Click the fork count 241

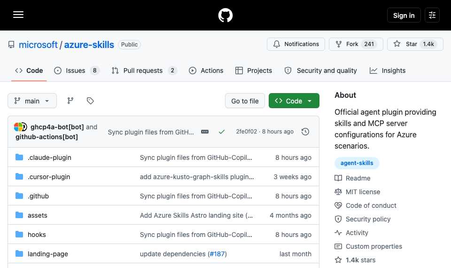coord(369,44)
